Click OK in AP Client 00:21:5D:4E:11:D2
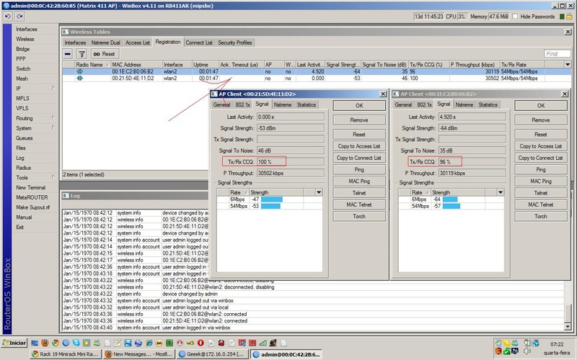Viewport: 577px width, 360px height. [x=359, y=105]
